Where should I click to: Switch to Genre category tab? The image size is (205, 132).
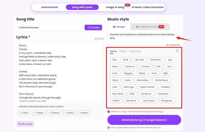113,51
